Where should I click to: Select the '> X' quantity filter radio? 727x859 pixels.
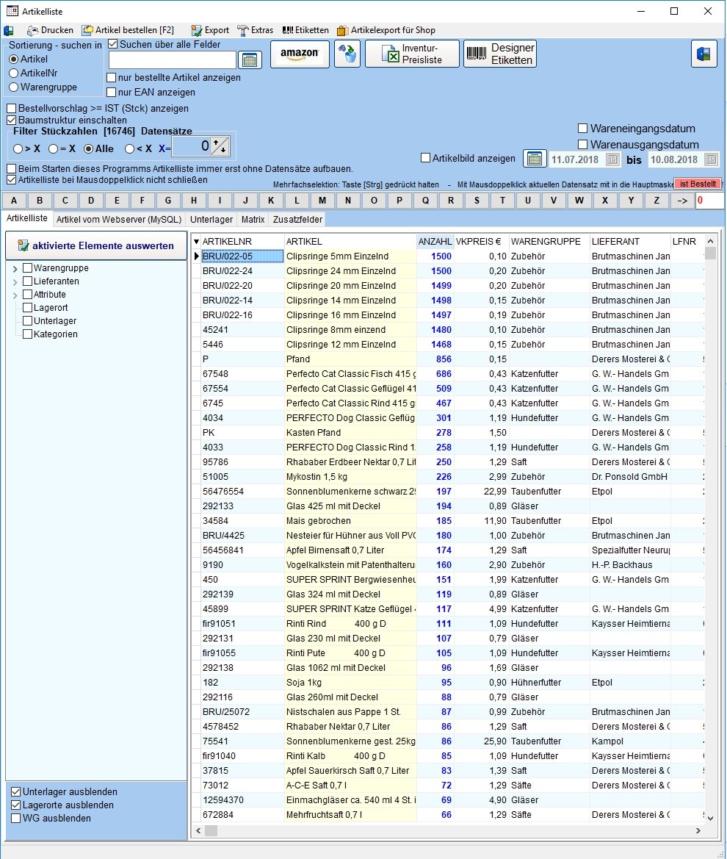click(18, 148)
